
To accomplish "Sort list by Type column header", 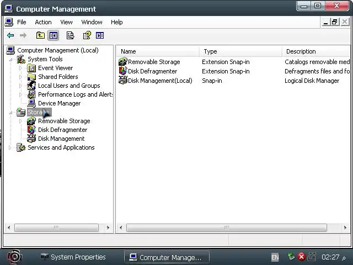I will tap(240, 51).
